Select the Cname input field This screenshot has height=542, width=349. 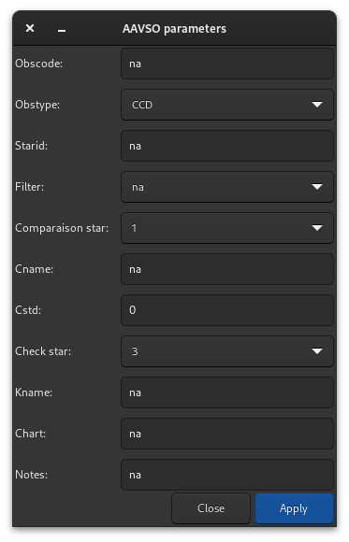pyautogui.click(x=227, y=269)
